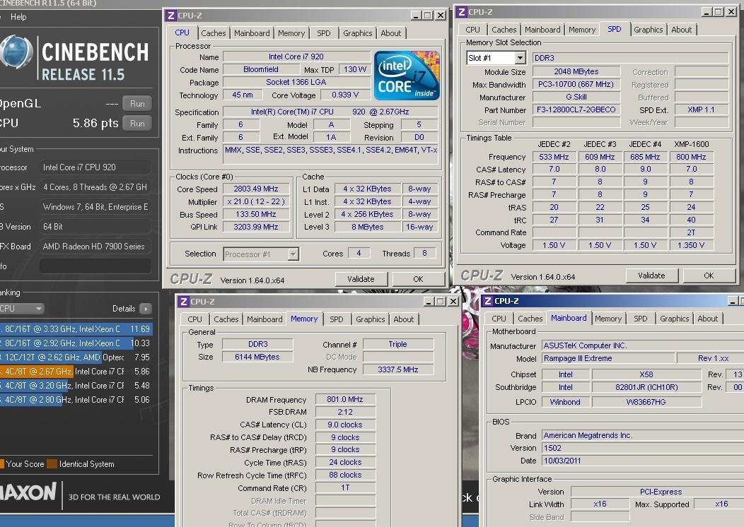Switch to the Graphics tab in the CPU window
Viewport: 744px width, 527px height.
pyautogui.click(x=357, y=33)
